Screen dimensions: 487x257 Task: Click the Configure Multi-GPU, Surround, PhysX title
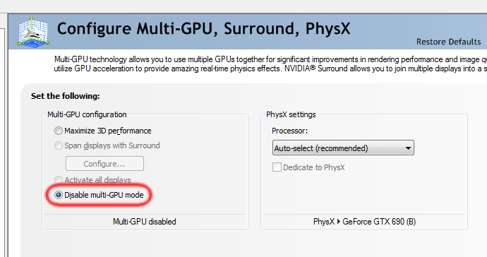pos(203,28)
